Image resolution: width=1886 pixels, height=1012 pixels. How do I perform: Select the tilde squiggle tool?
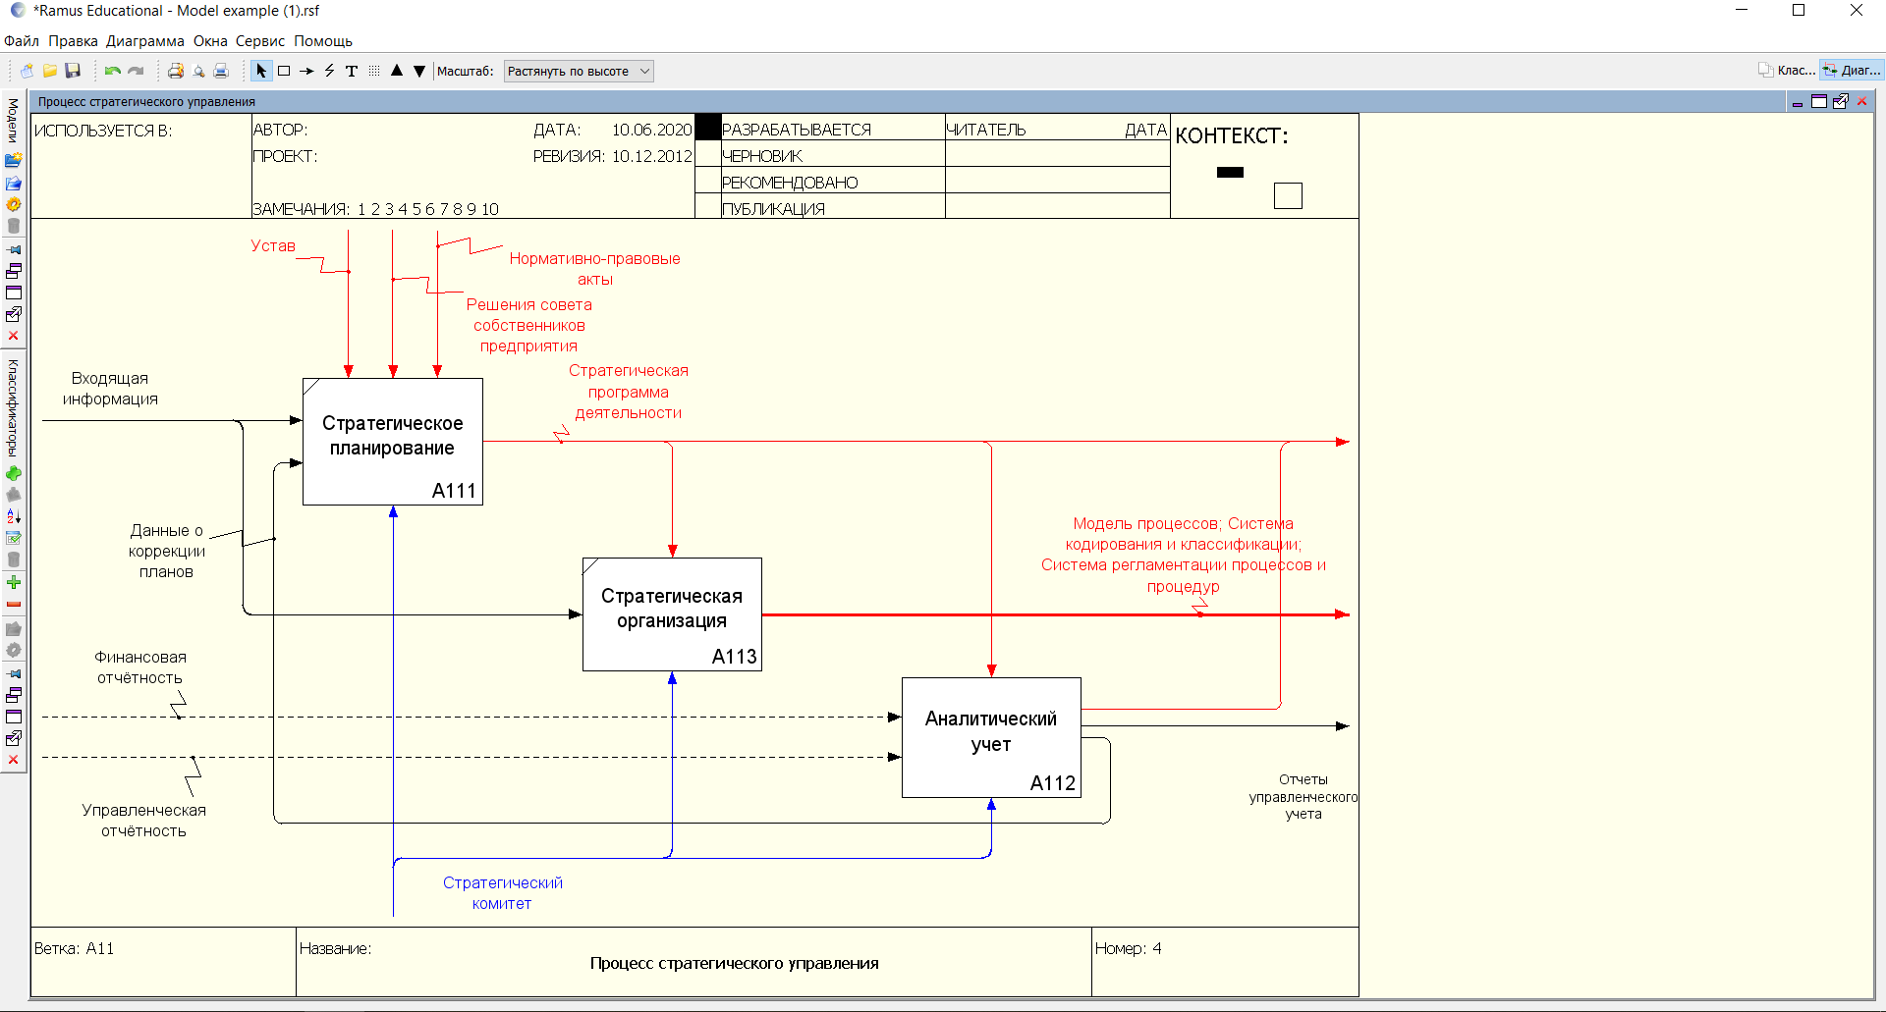click(329, 71)
